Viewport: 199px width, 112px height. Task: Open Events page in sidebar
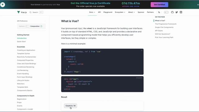[x=20, y=106]
